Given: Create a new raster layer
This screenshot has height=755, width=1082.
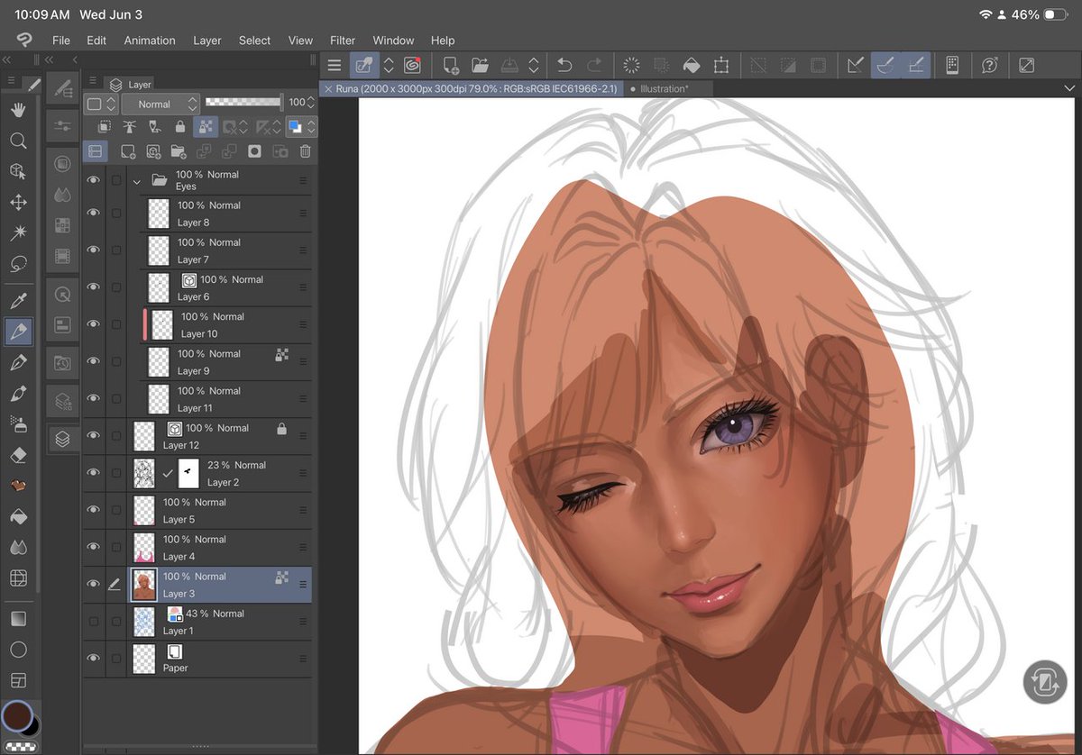Looking at the screenshot, I should coord(128,151).
